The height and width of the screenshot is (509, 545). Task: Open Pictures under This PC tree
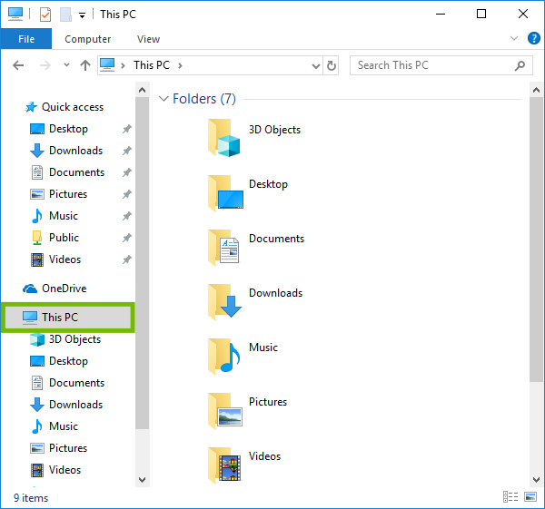(68, 448)
